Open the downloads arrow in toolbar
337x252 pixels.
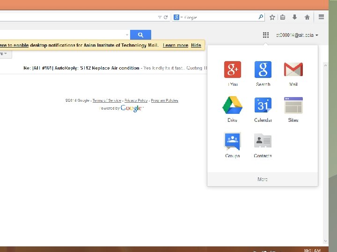click(x=295, y=17)
